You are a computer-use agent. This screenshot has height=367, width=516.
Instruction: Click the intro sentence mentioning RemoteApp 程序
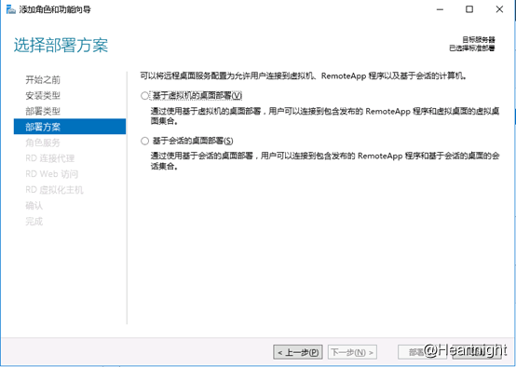click(x=304, y=76)
